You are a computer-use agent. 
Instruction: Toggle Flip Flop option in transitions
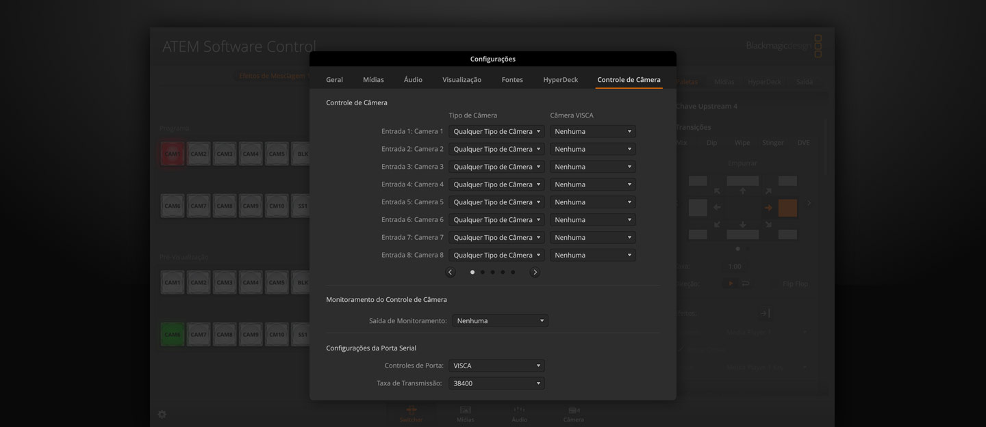coord(795,284)
